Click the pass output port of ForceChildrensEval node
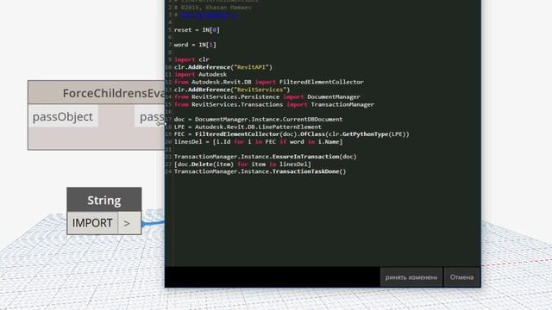Viewport: 552px width, 310px height. (x=150, y=117)
